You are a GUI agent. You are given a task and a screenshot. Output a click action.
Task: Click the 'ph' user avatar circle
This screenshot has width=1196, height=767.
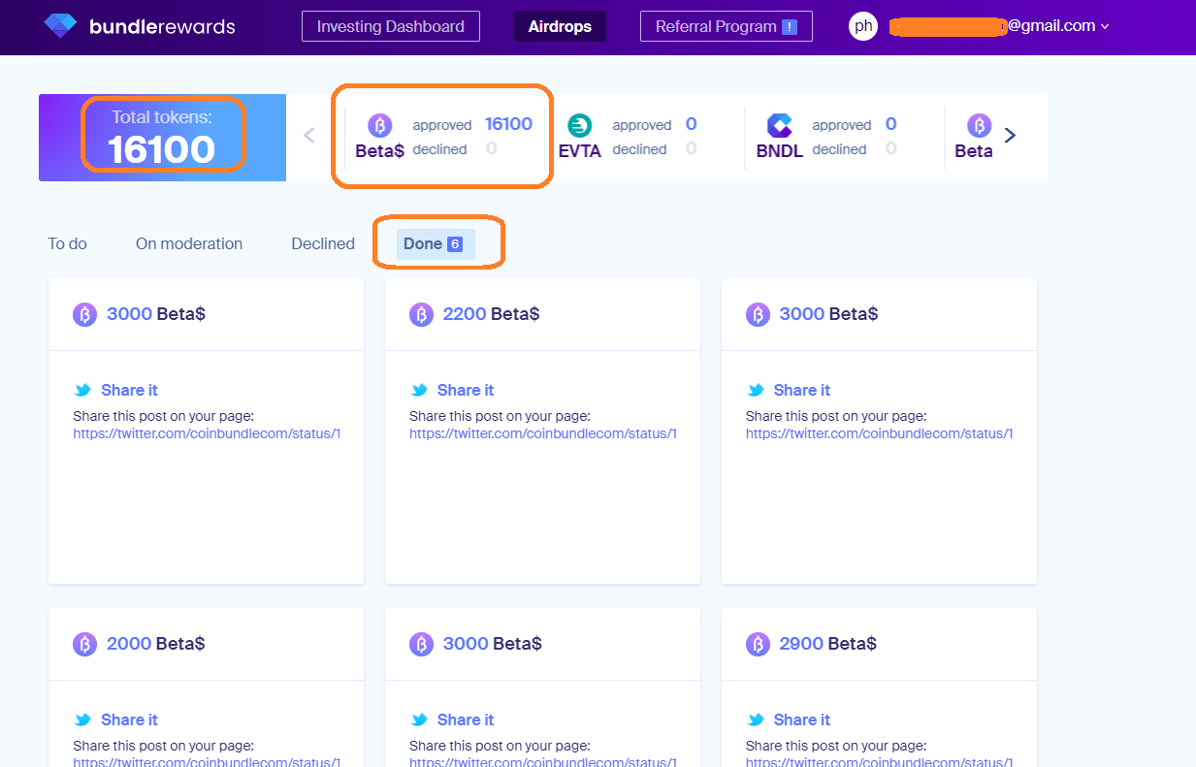pyautogui.click(x=863, y=26)
